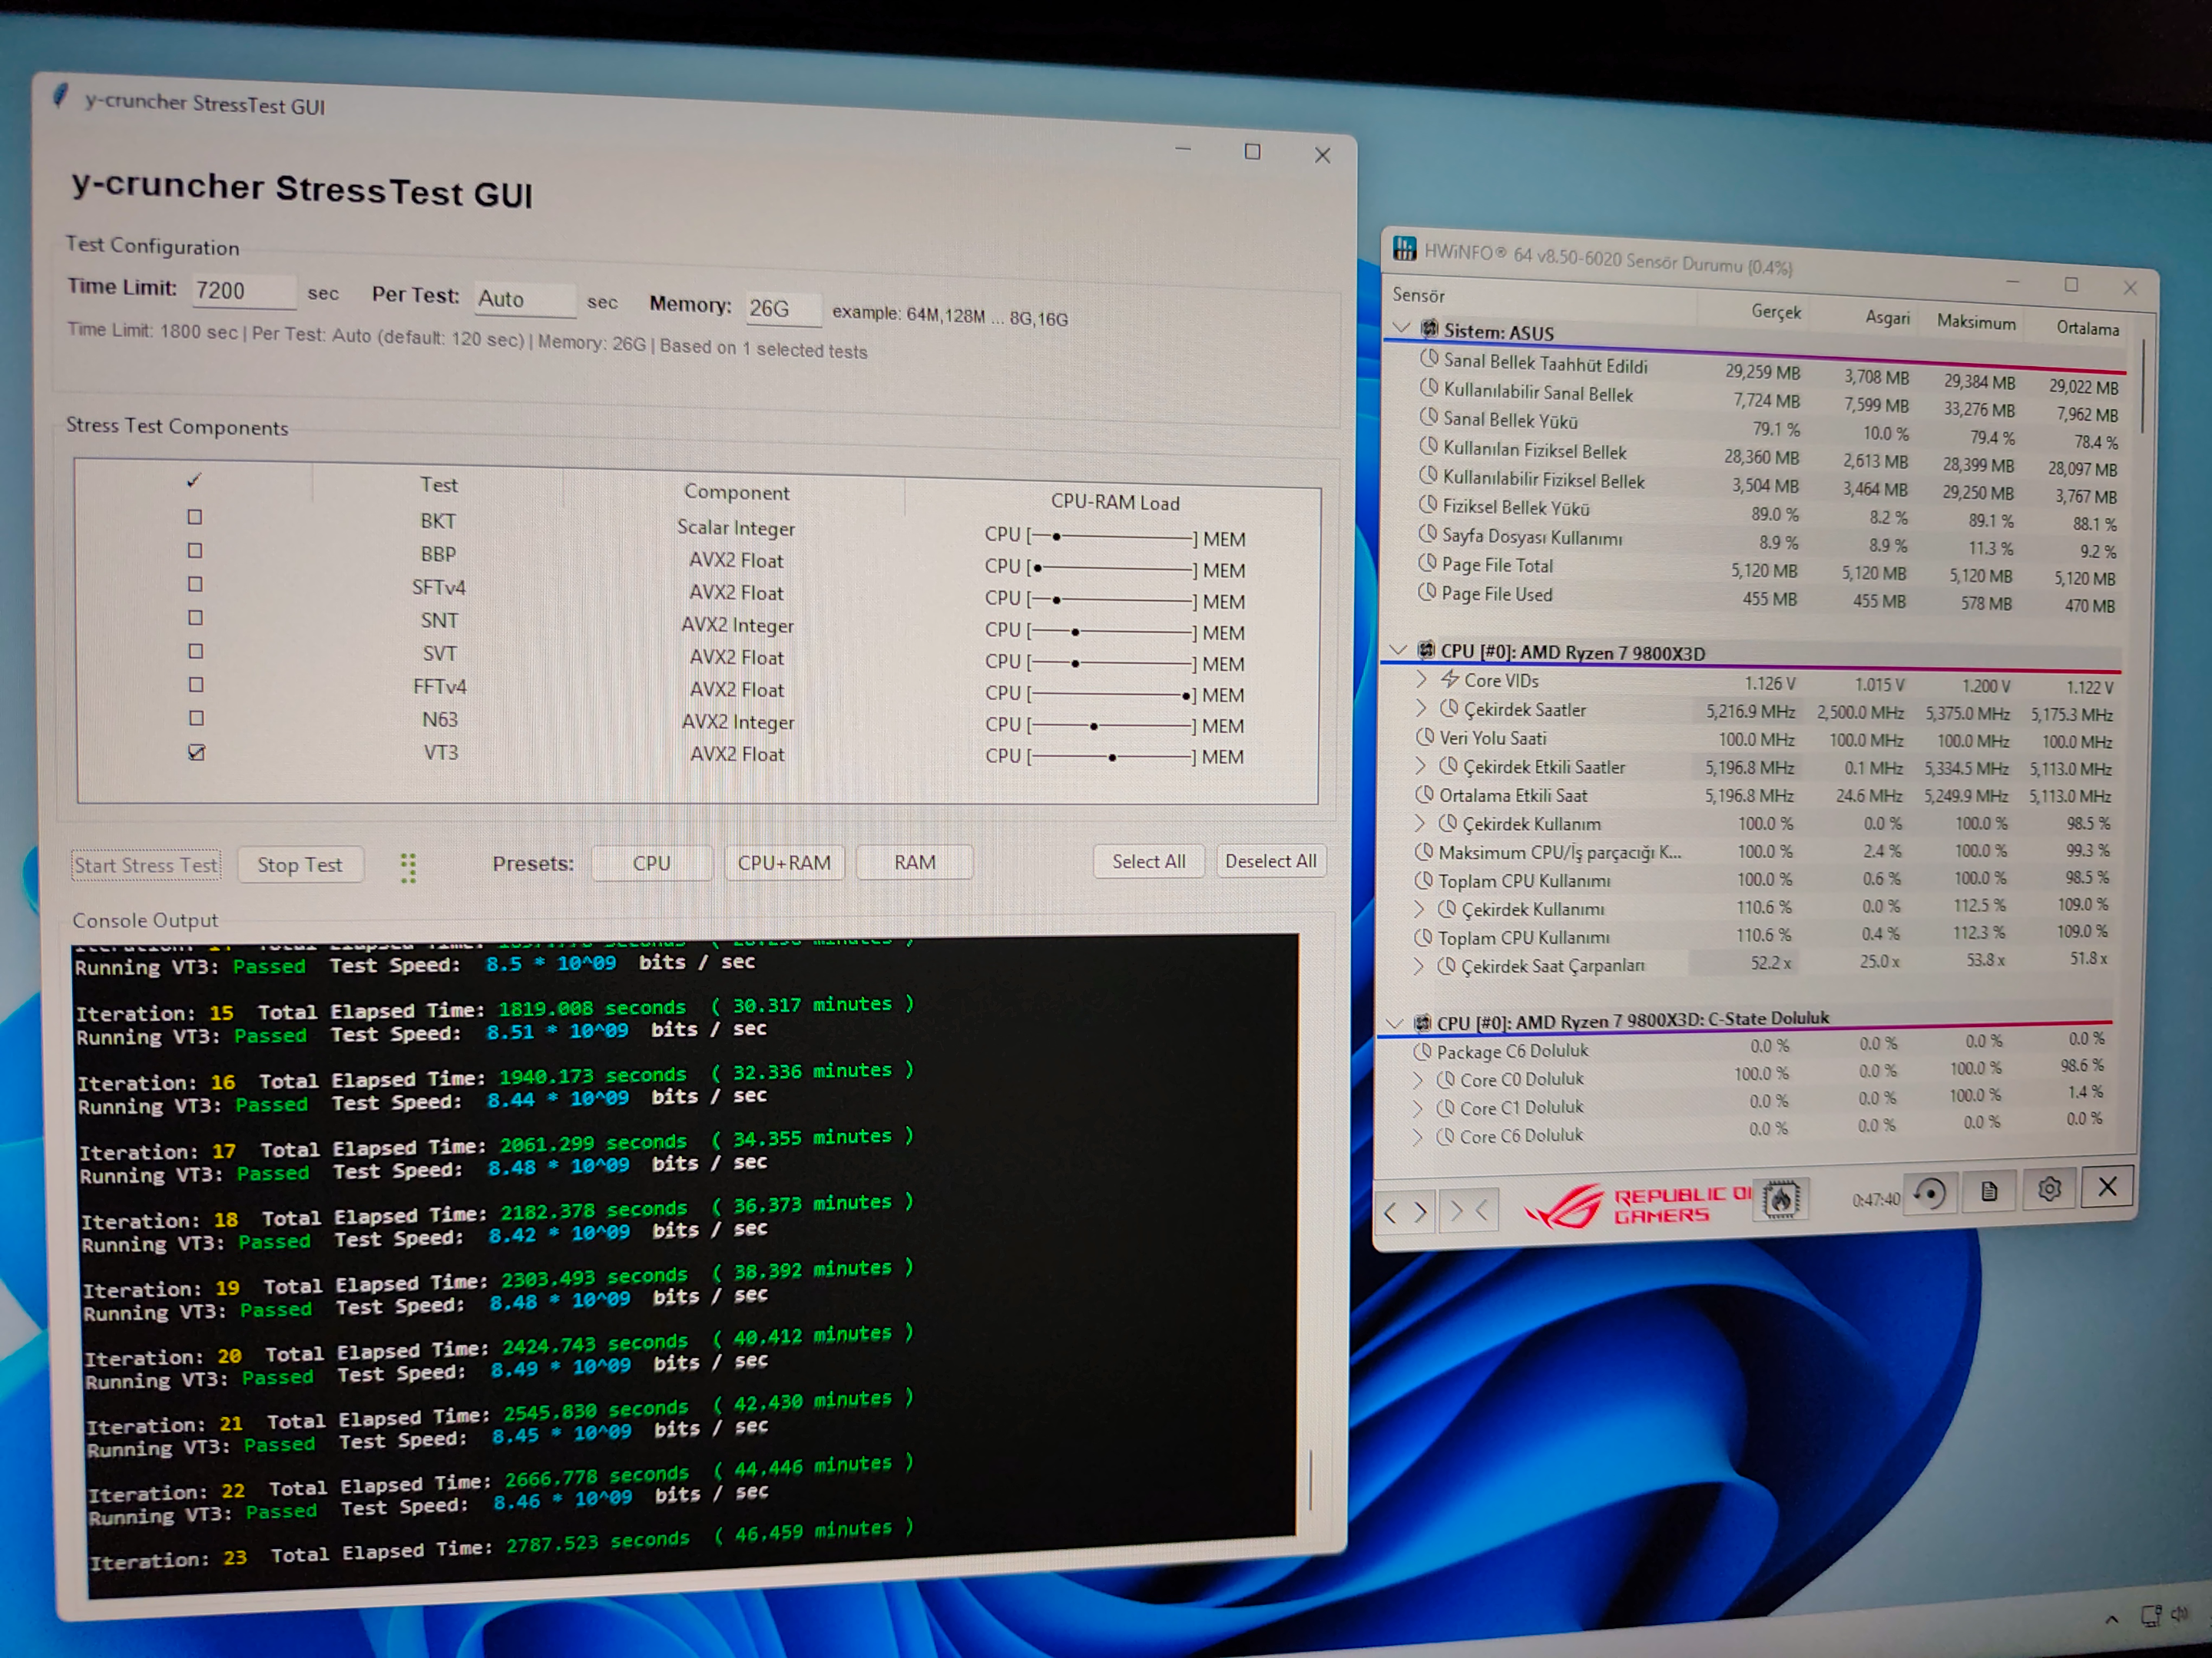Click the Start Stress Test button
Image resolution: width=2212 pixels, height=1658 pixels.
(146, 866)
